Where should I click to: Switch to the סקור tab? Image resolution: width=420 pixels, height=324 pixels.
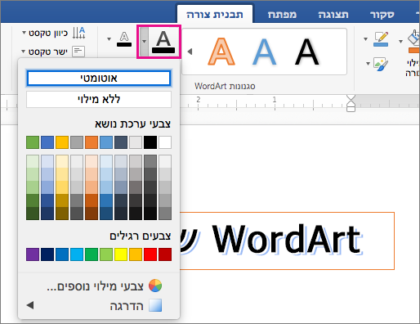(382, 15)
